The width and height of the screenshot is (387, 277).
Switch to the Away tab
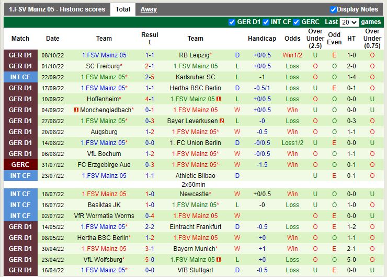coord(149,9)
